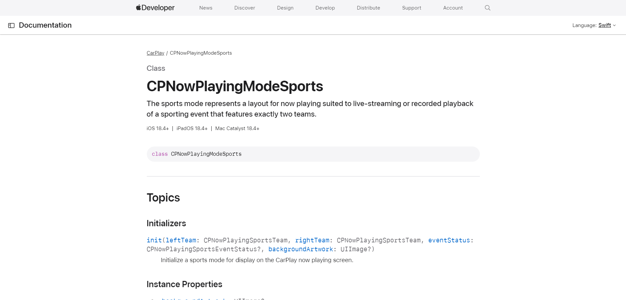Select the init initializer link
The height and width of the screenshot is (300, 626).
coord(154,240)
